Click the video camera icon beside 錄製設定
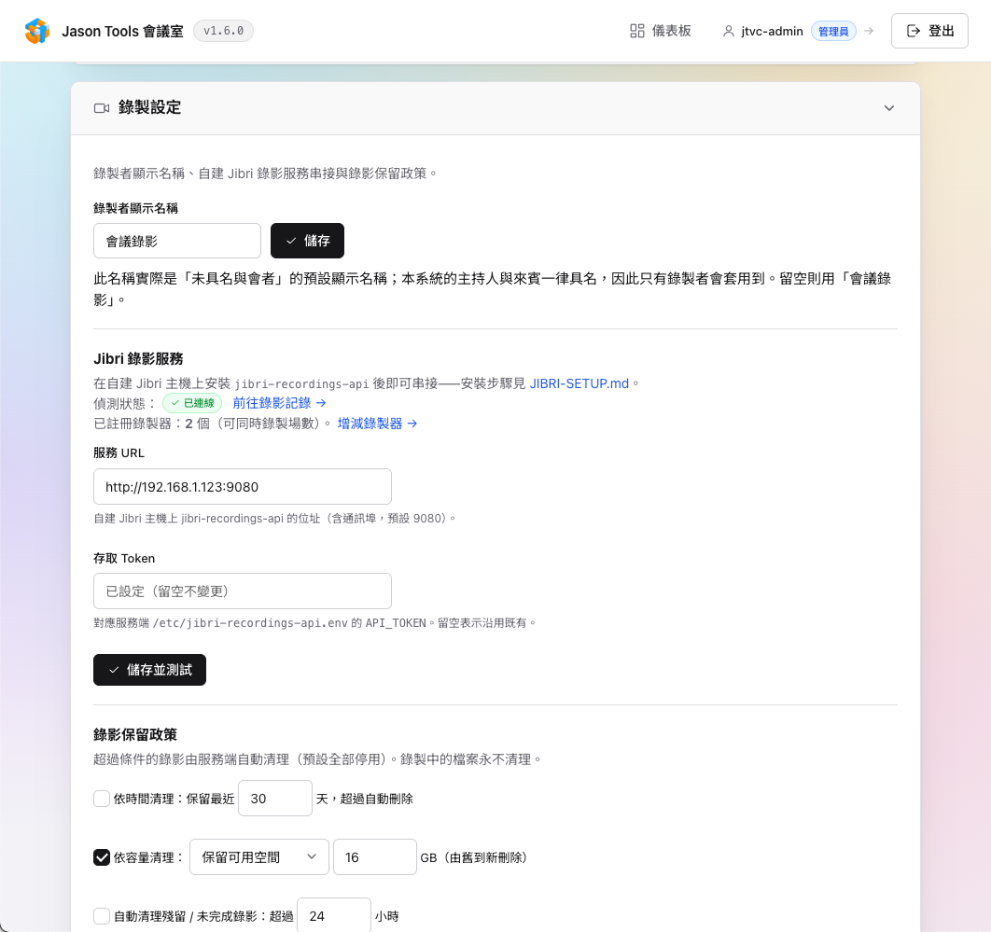 [102, 108]
